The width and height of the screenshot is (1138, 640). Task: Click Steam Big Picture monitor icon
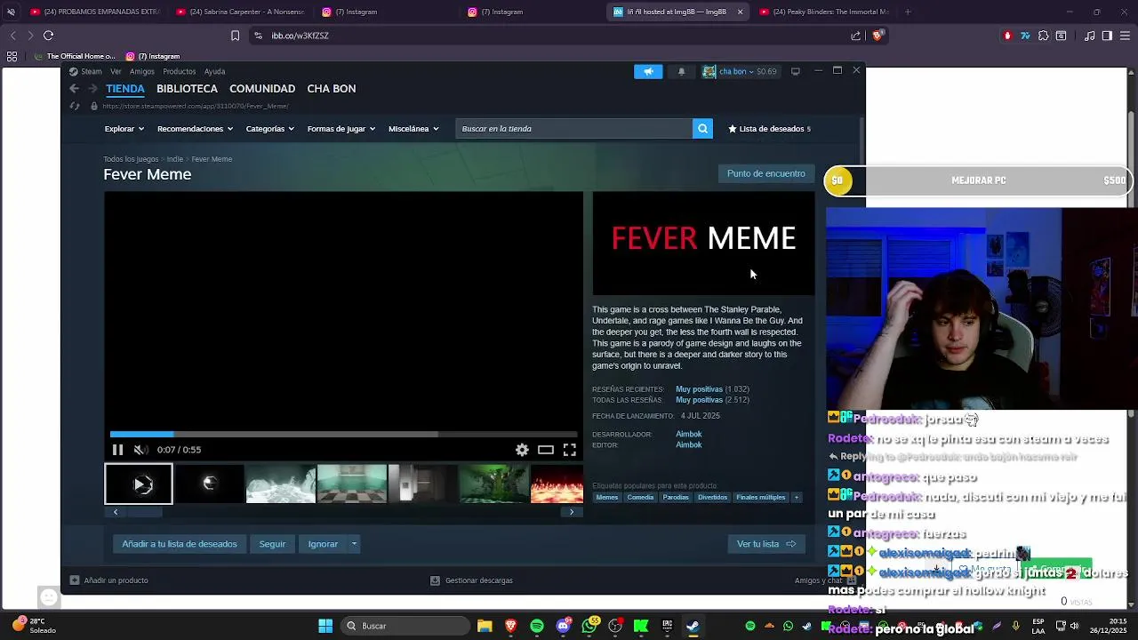click(x=796, y=71)
